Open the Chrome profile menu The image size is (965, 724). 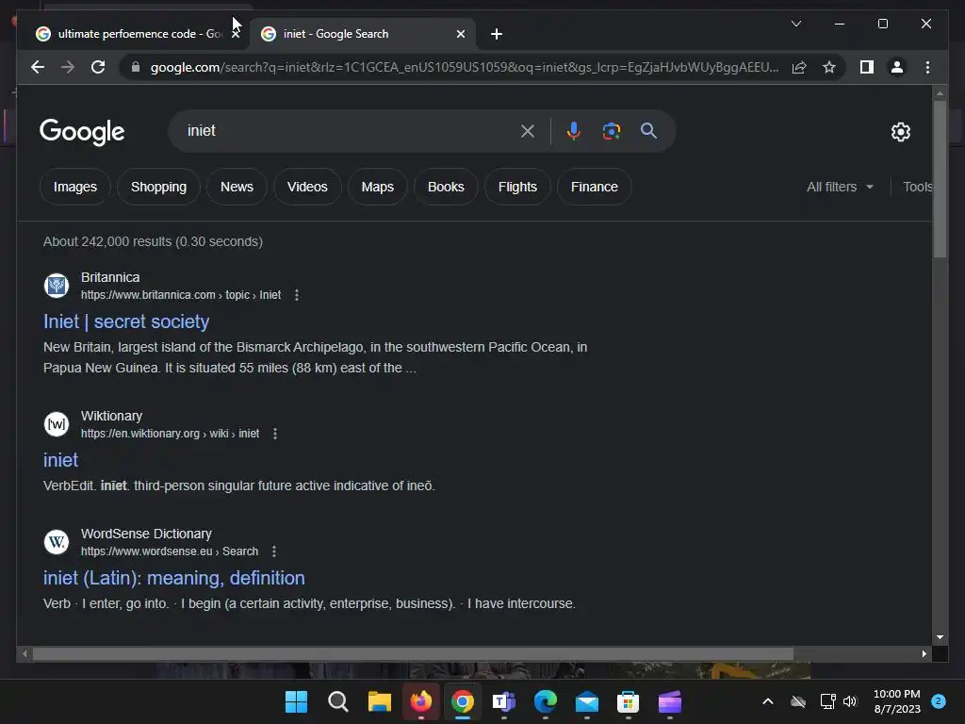(x=897, y=67)
